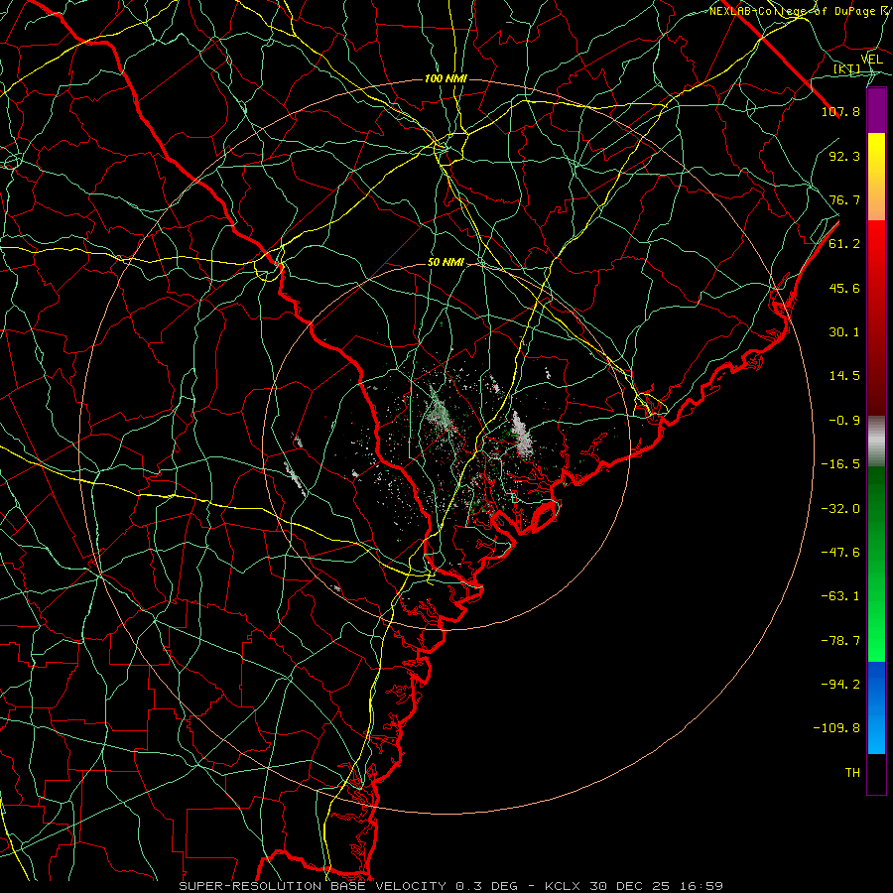Click the 50 NMI range ring label

446,262
